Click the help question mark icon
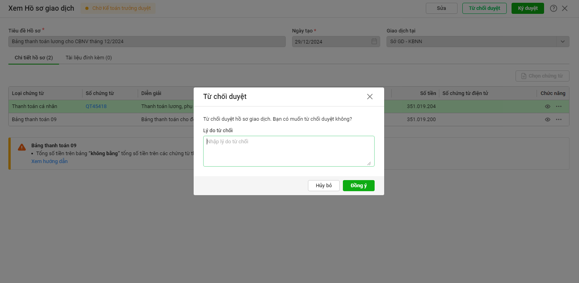The width and height of the screenshot is (579, 283). (x=554, y=8)
